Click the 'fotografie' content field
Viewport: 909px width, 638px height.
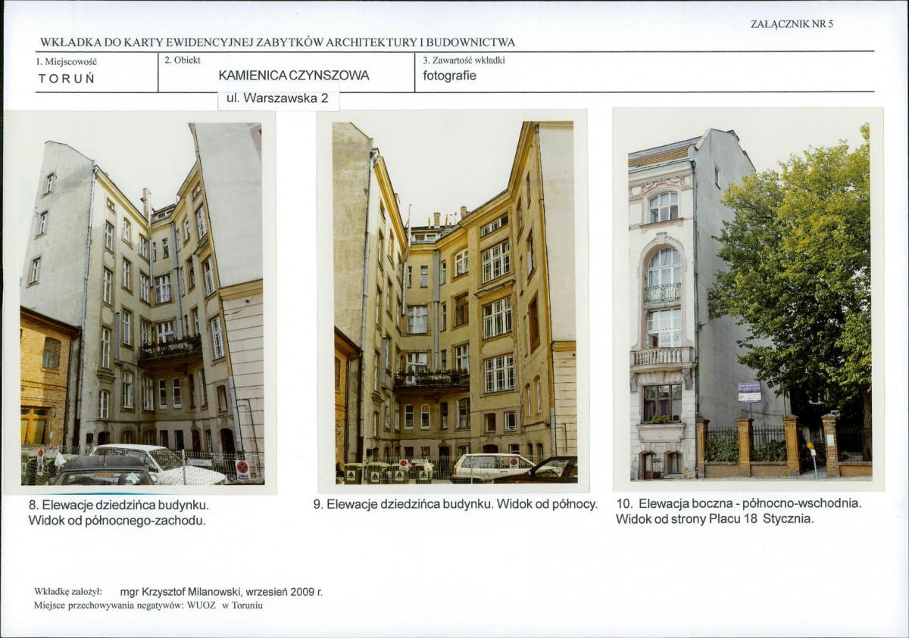pyautogui.click(x=449, y=76)
